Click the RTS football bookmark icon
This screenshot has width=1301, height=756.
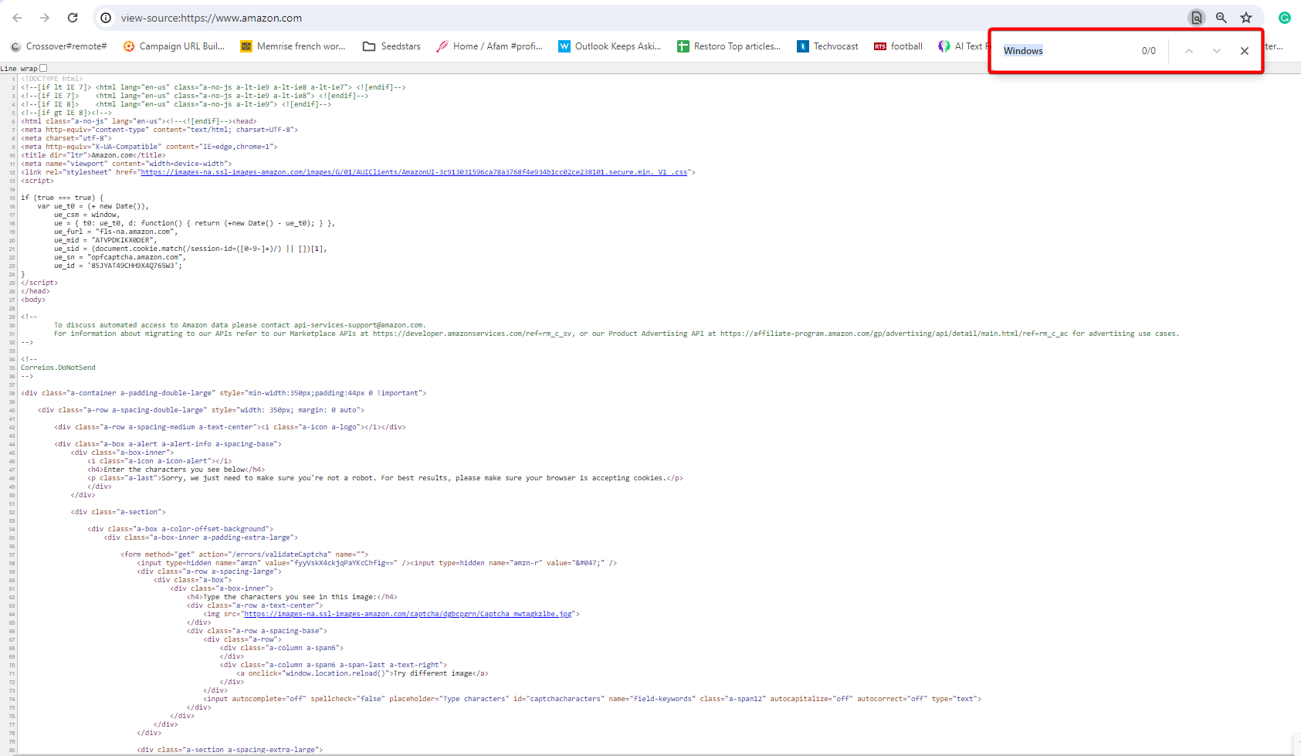(x=879, y=46)
